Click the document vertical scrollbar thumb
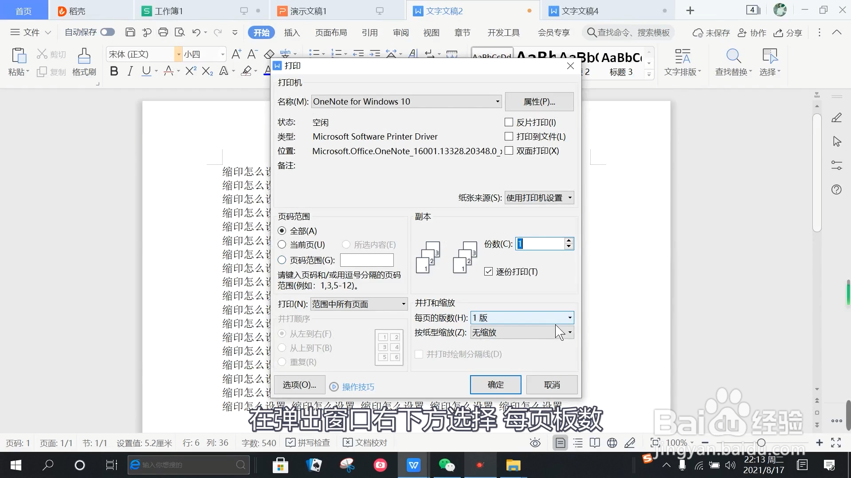Viewport: 851px width, 478px height. tap(817, 173)
